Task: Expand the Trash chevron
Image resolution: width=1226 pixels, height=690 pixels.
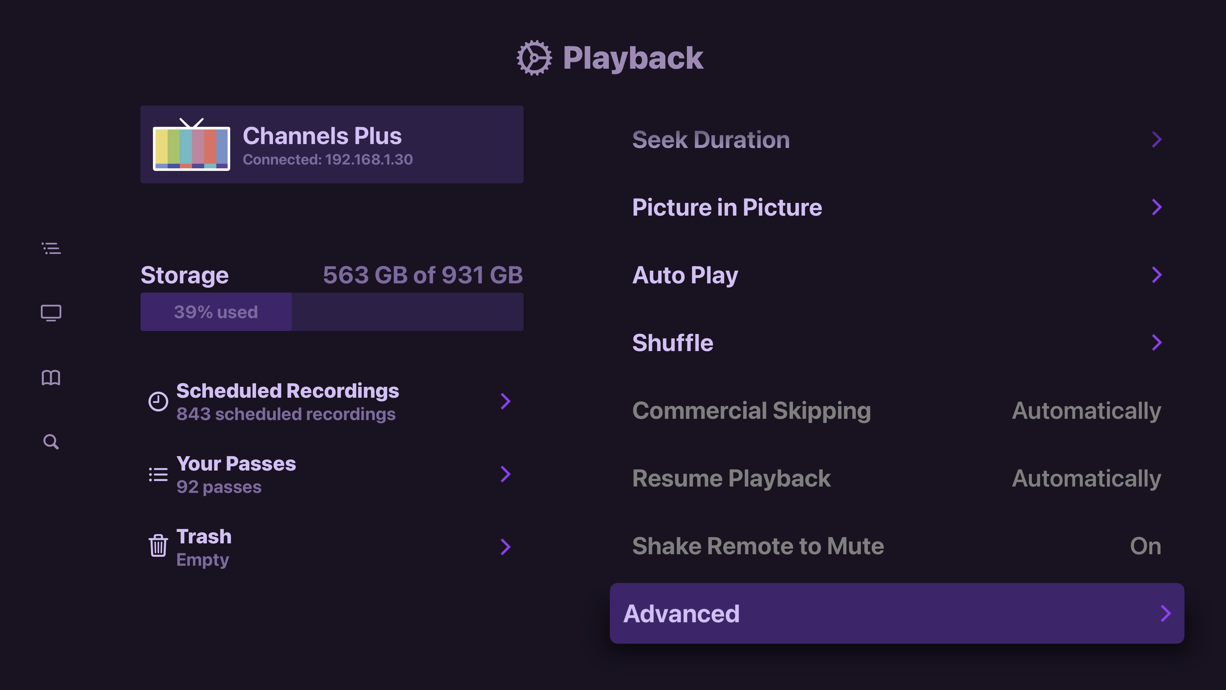Action: click(505, 547)
